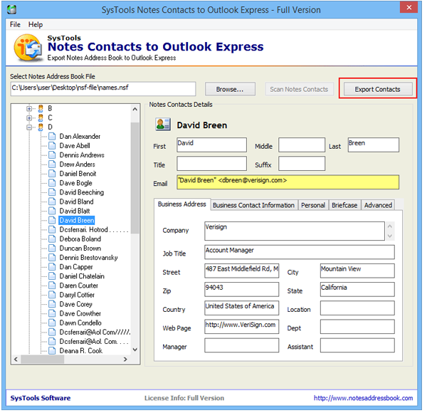
Task: Open the Advanced tab
Action: [x=379, y=205]
